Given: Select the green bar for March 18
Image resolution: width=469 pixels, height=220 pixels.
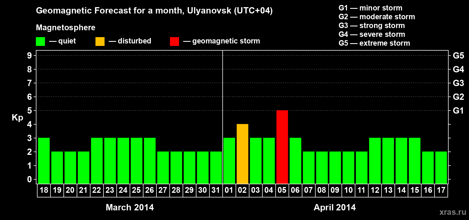Looking at the screenshot, I should pyautogui.click(x=44, y=161).
